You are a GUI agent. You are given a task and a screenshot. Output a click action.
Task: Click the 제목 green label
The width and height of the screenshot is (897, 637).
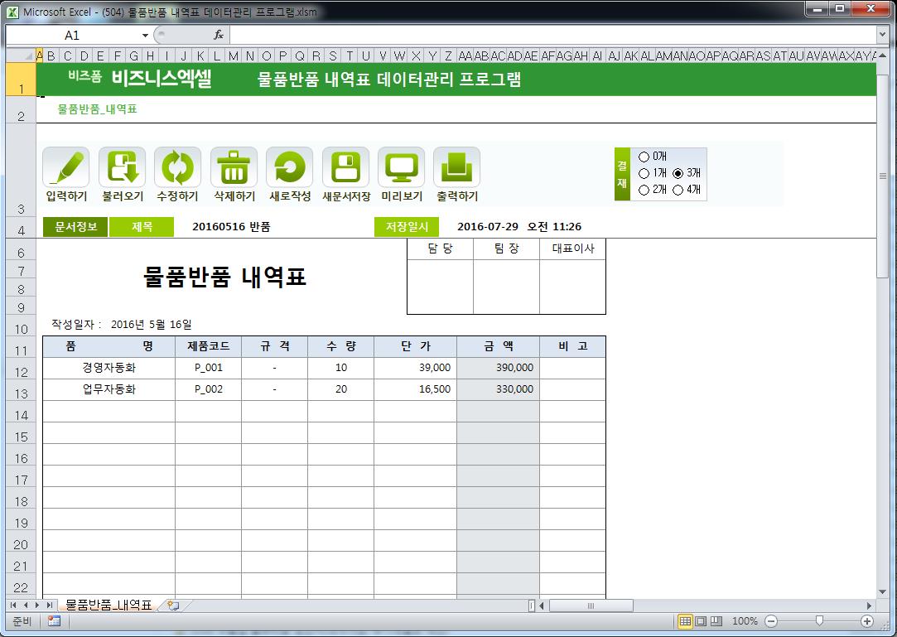pyautogui.click(x=142, y=227)
